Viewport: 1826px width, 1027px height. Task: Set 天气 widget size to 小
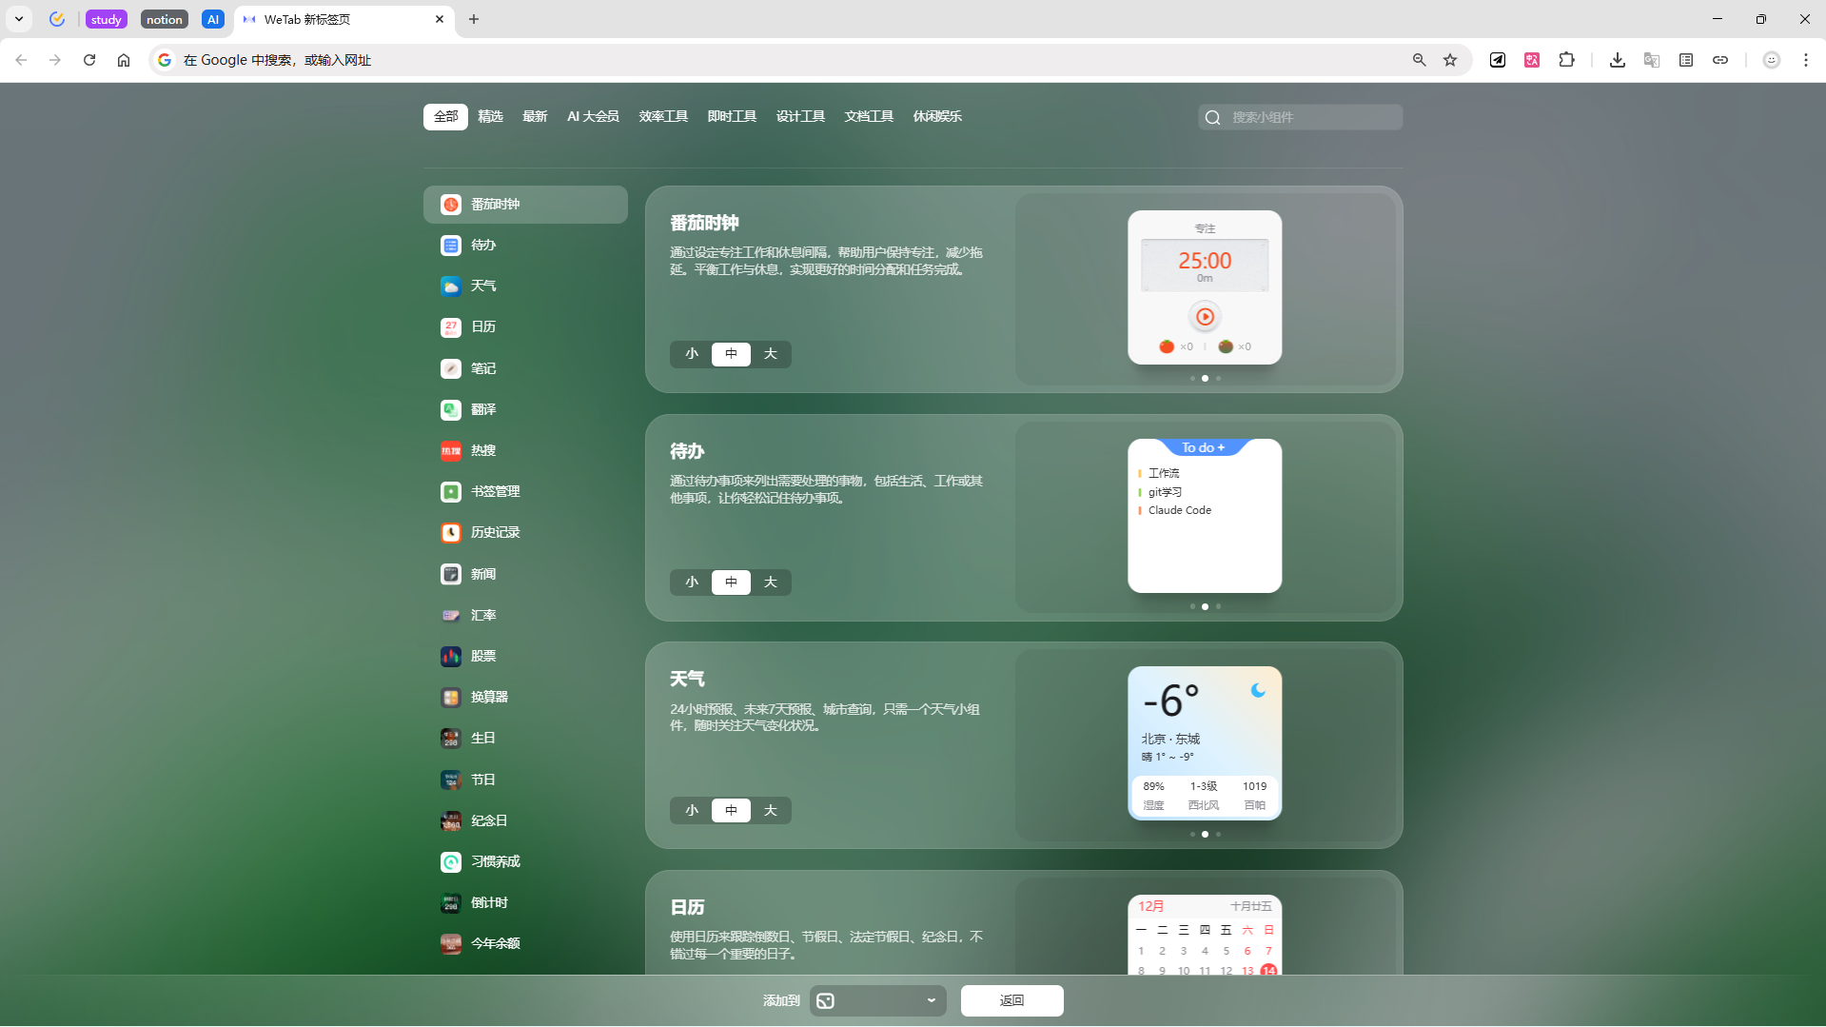pyautogui.click(x=692, y=811)
